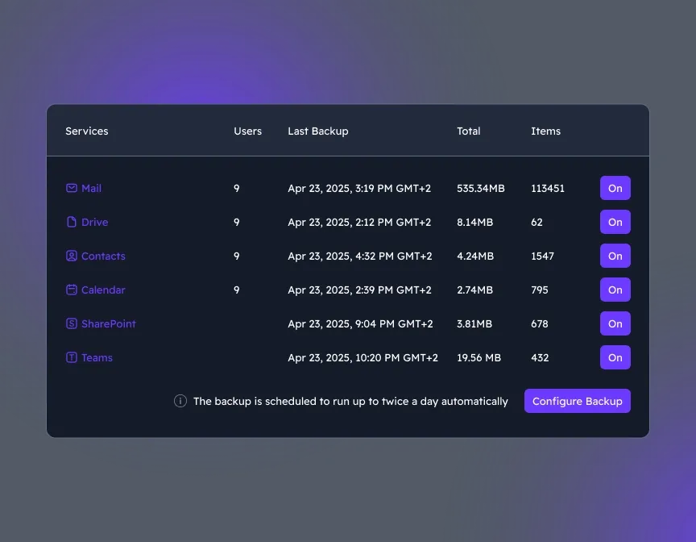Image resolution: width=696 pixels, height=542 pixels.
Task: Click the Calendar icon
Action: tap(72, 290)
